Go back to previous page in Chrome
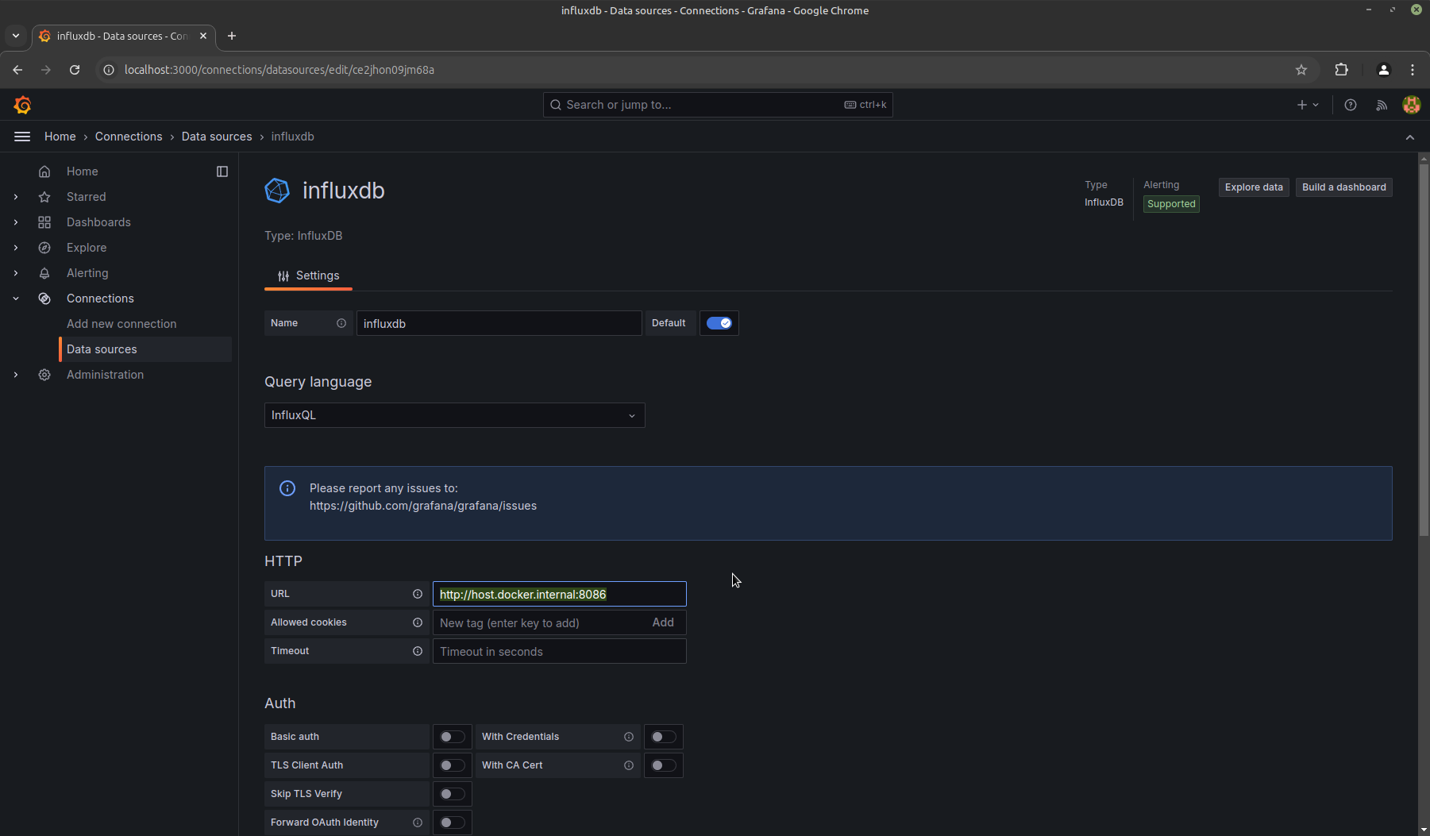 point(17,70)
